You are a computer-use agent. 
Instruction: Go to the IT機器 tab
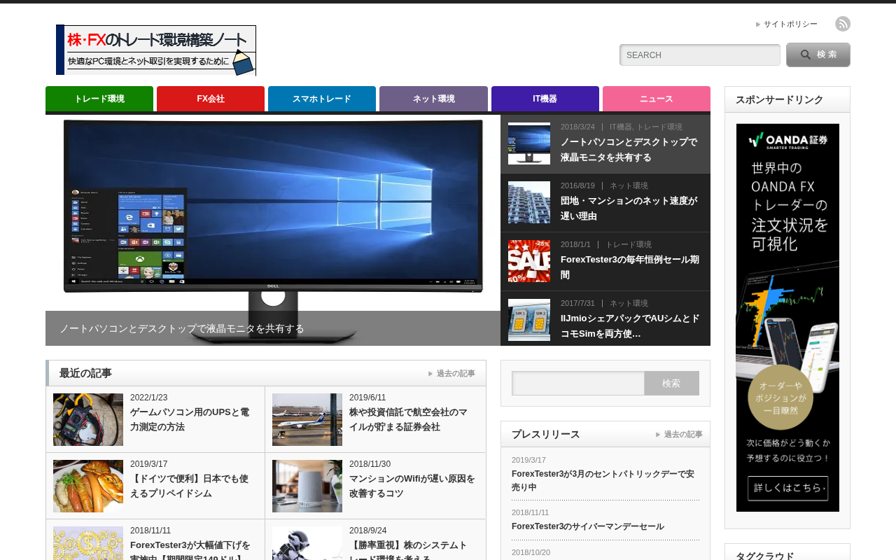(545, 99)
